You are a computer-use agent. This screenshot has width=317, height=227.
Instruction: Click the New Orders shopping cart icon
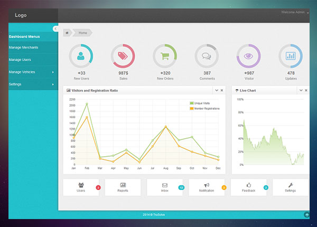(x=165, y=55)
